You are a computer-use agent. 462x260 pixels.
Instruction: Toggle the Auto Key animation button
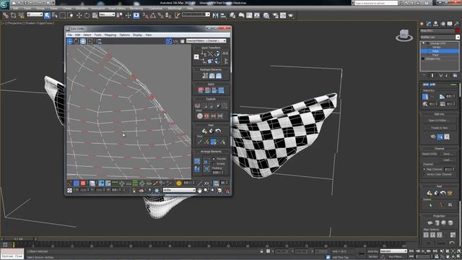tap(372, 251)
